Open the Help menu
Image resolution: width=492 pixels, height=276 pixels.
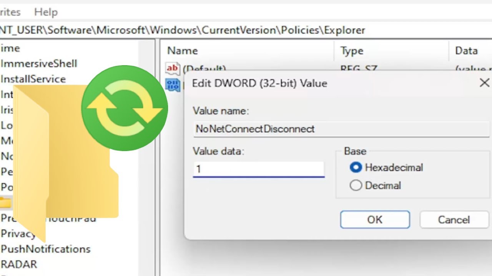tap(46, 12)
